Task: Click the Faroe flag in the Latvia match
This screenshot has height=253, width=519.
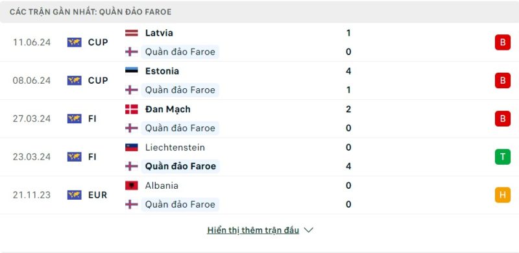Action: click(132, 52)
